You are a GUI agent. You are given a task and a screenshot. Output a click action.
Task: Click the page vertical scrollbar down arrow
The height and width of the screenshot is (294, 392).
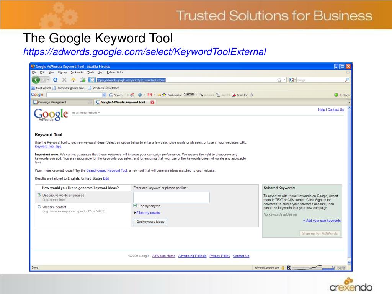click(349, 263)
